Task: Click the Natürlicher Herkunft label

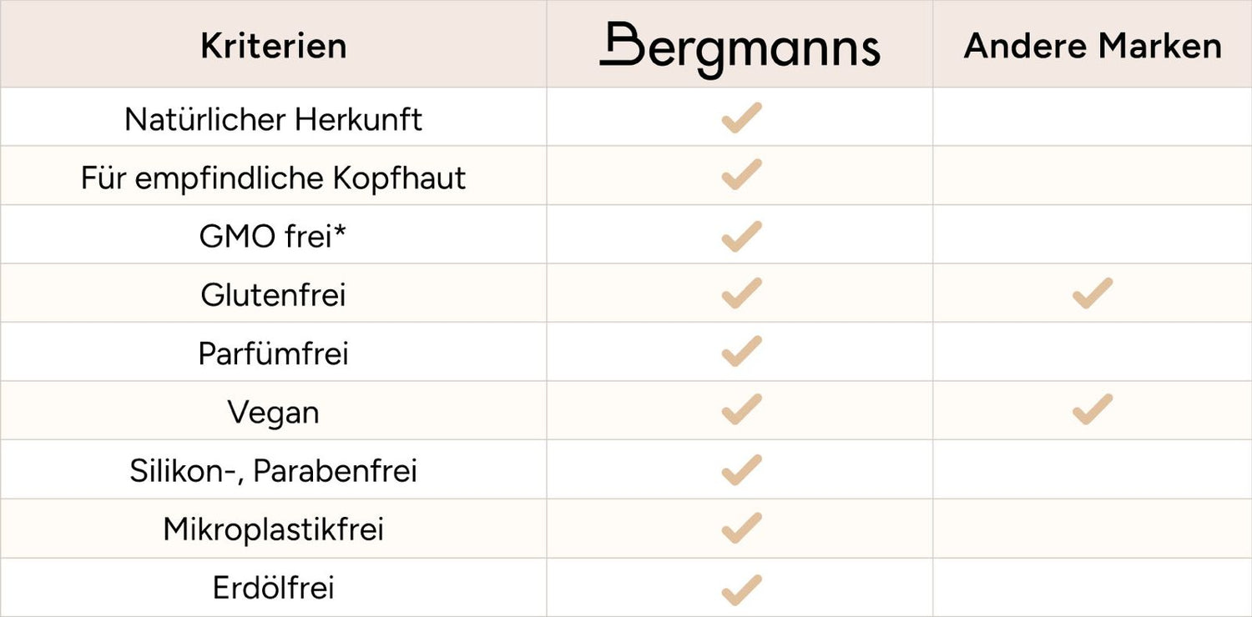Action: click(273, 119)
